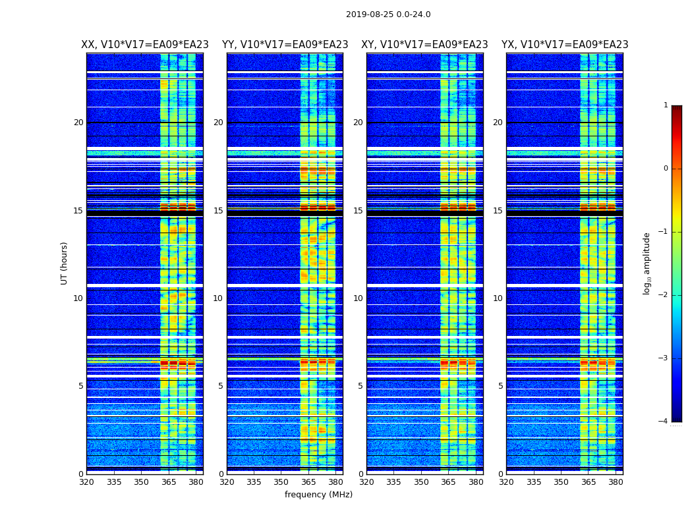This screenshot has height=527, width=692.
Task: Click the UT (hours) axis label
Action: (x=64, y=263)
